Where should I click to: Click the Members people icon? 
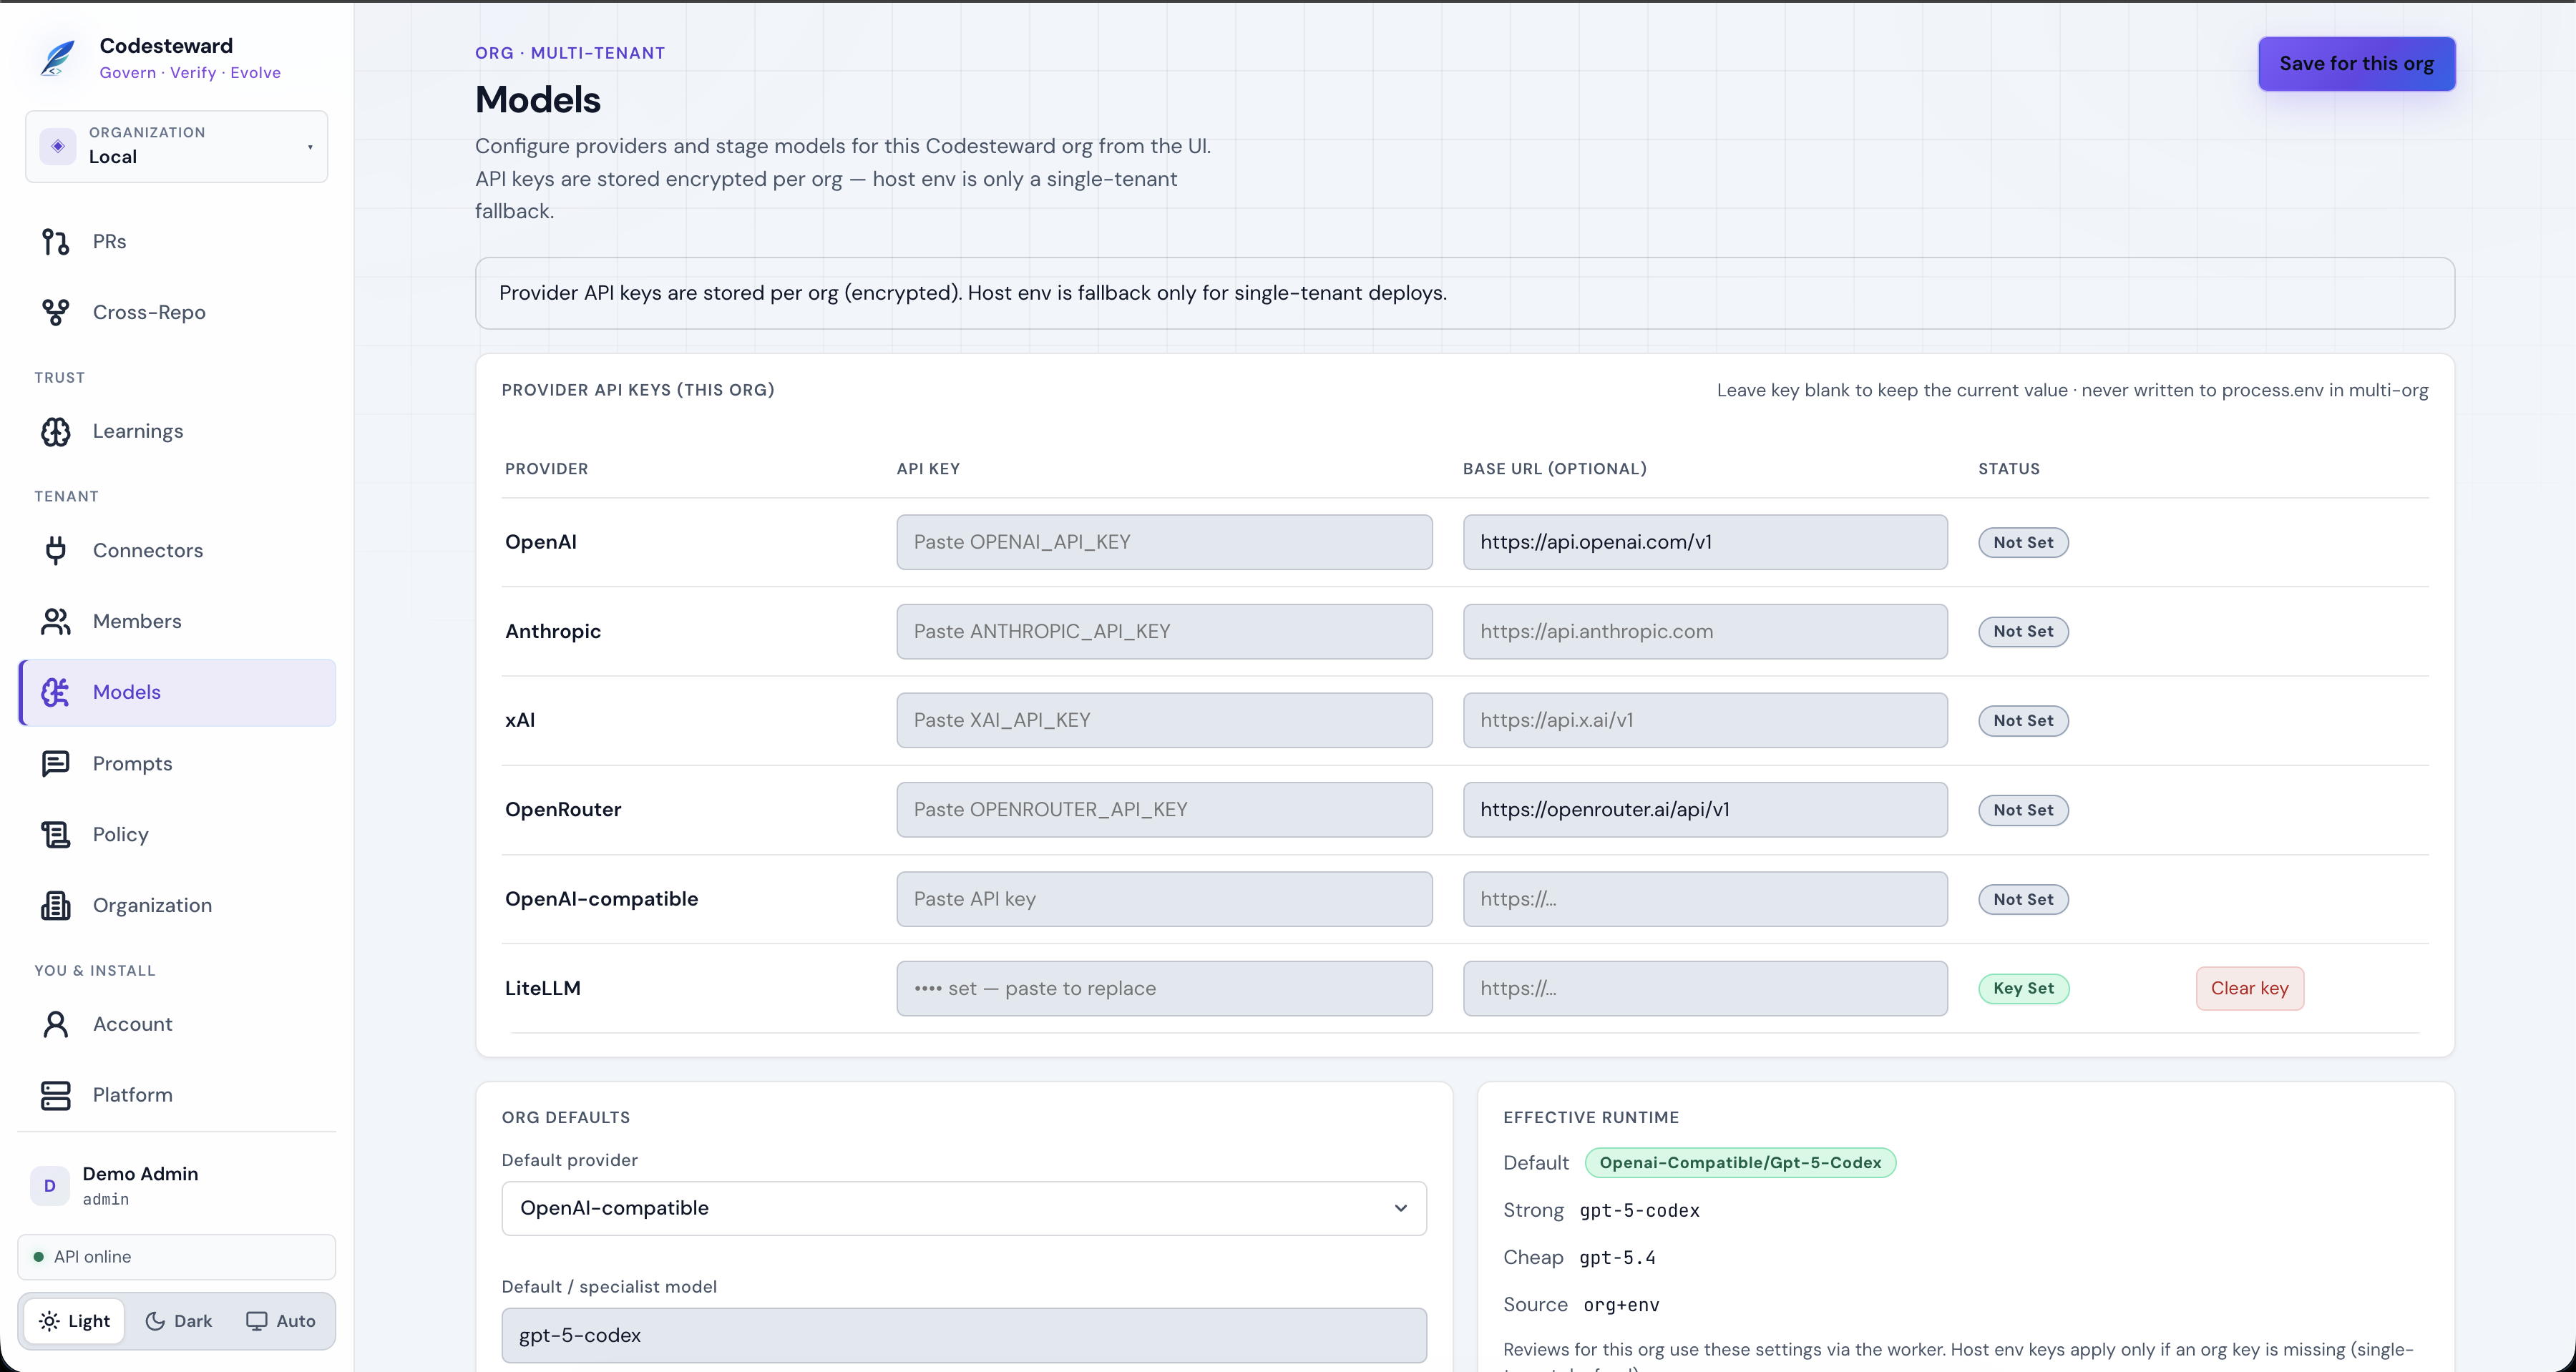point(56,622)
